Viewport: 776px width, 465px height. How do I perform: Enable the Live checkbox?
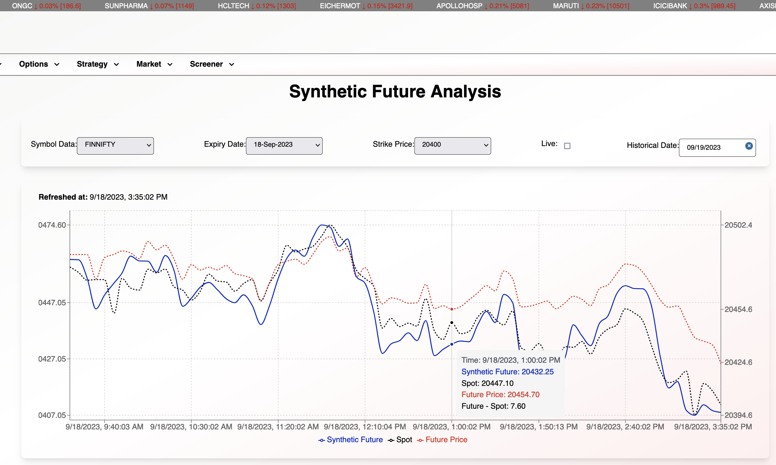click(x=567, y=145)
